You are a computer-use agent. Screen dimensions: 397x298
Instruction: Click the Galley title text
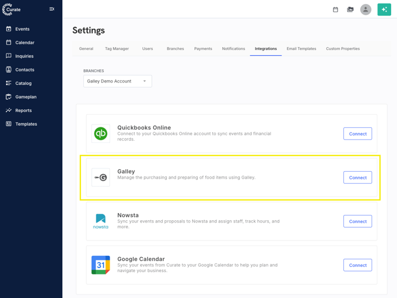pyautogui.click(x=126, y=171)
